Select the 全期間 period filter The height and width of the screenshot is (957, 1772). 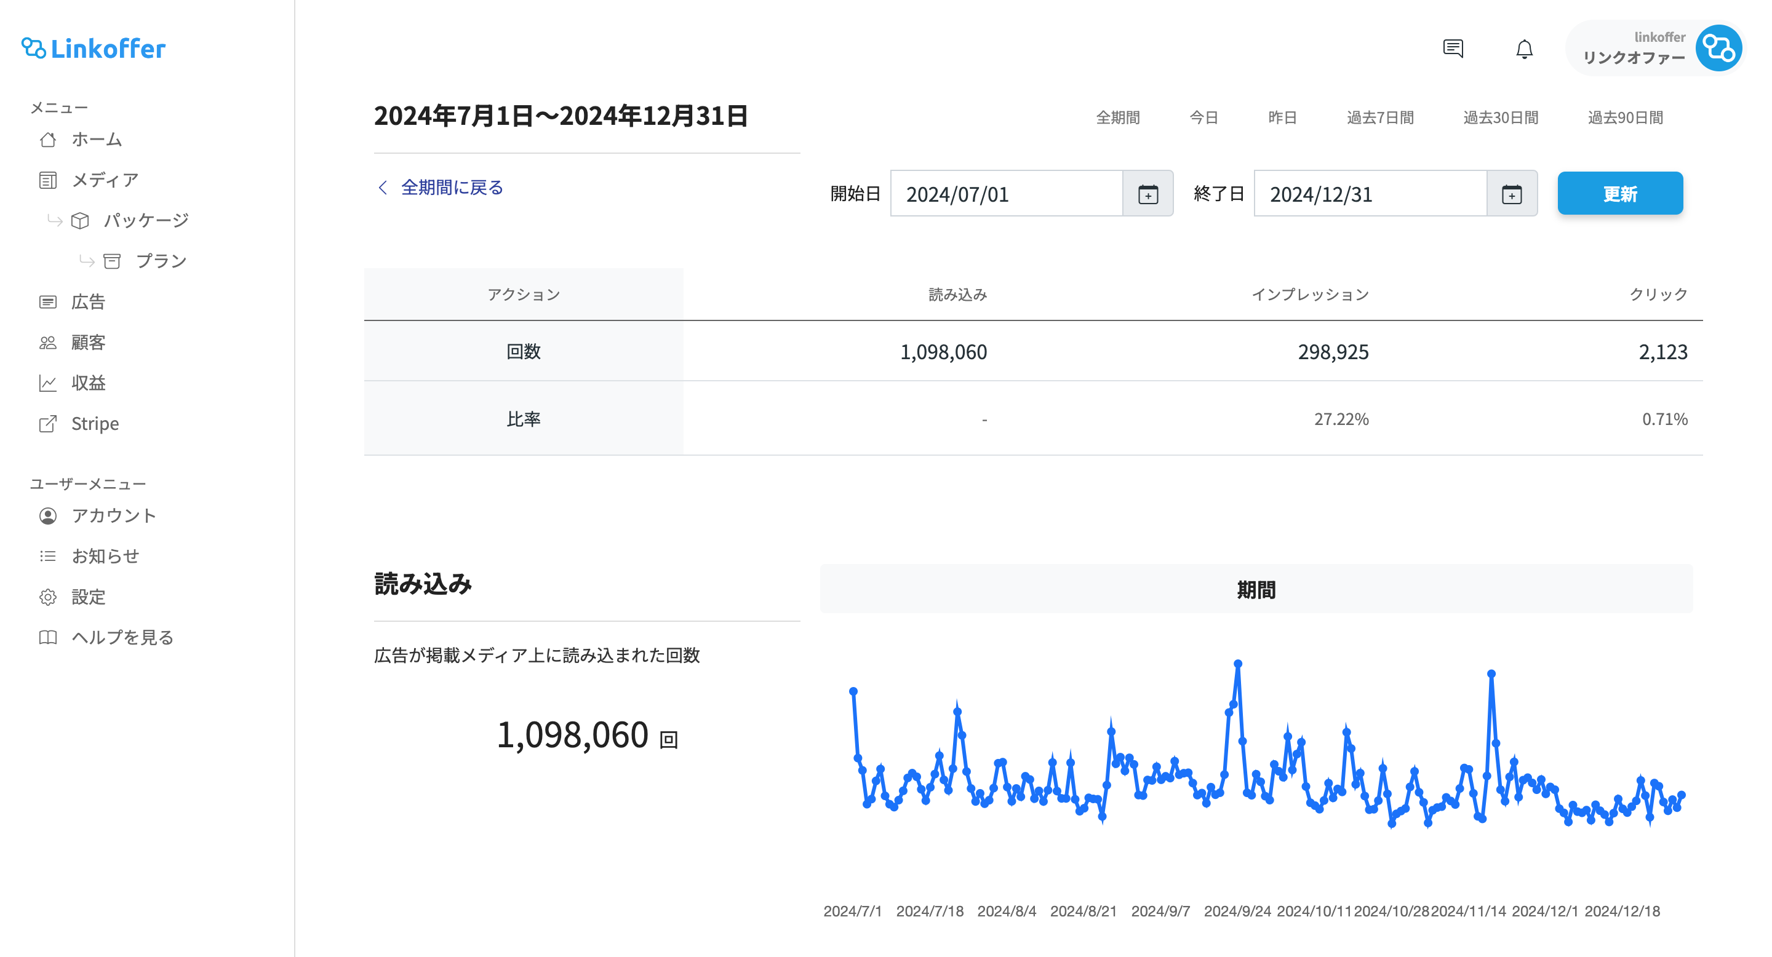point(1117,117)
